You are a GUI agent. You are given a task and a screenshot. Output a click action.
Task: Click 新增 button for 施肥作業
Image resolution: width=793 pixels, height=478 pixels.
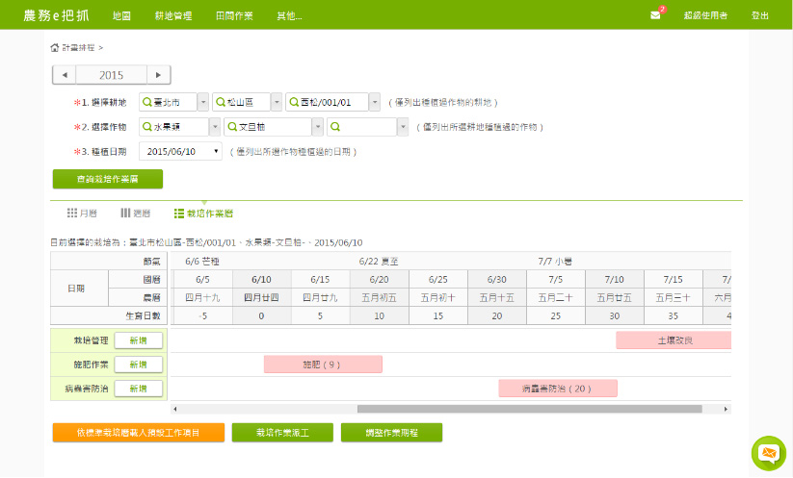pyautogui.click(x=138, y=365)
